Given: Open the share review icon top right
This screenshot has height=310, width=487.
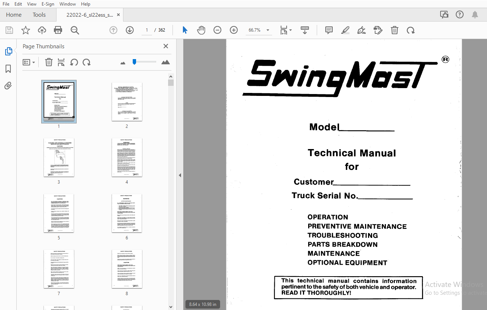Looking at the screenshot, I should click(444, 15).
